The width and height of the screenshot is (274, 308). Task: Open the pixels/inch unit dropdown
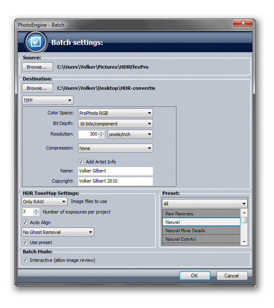point(130,134)
